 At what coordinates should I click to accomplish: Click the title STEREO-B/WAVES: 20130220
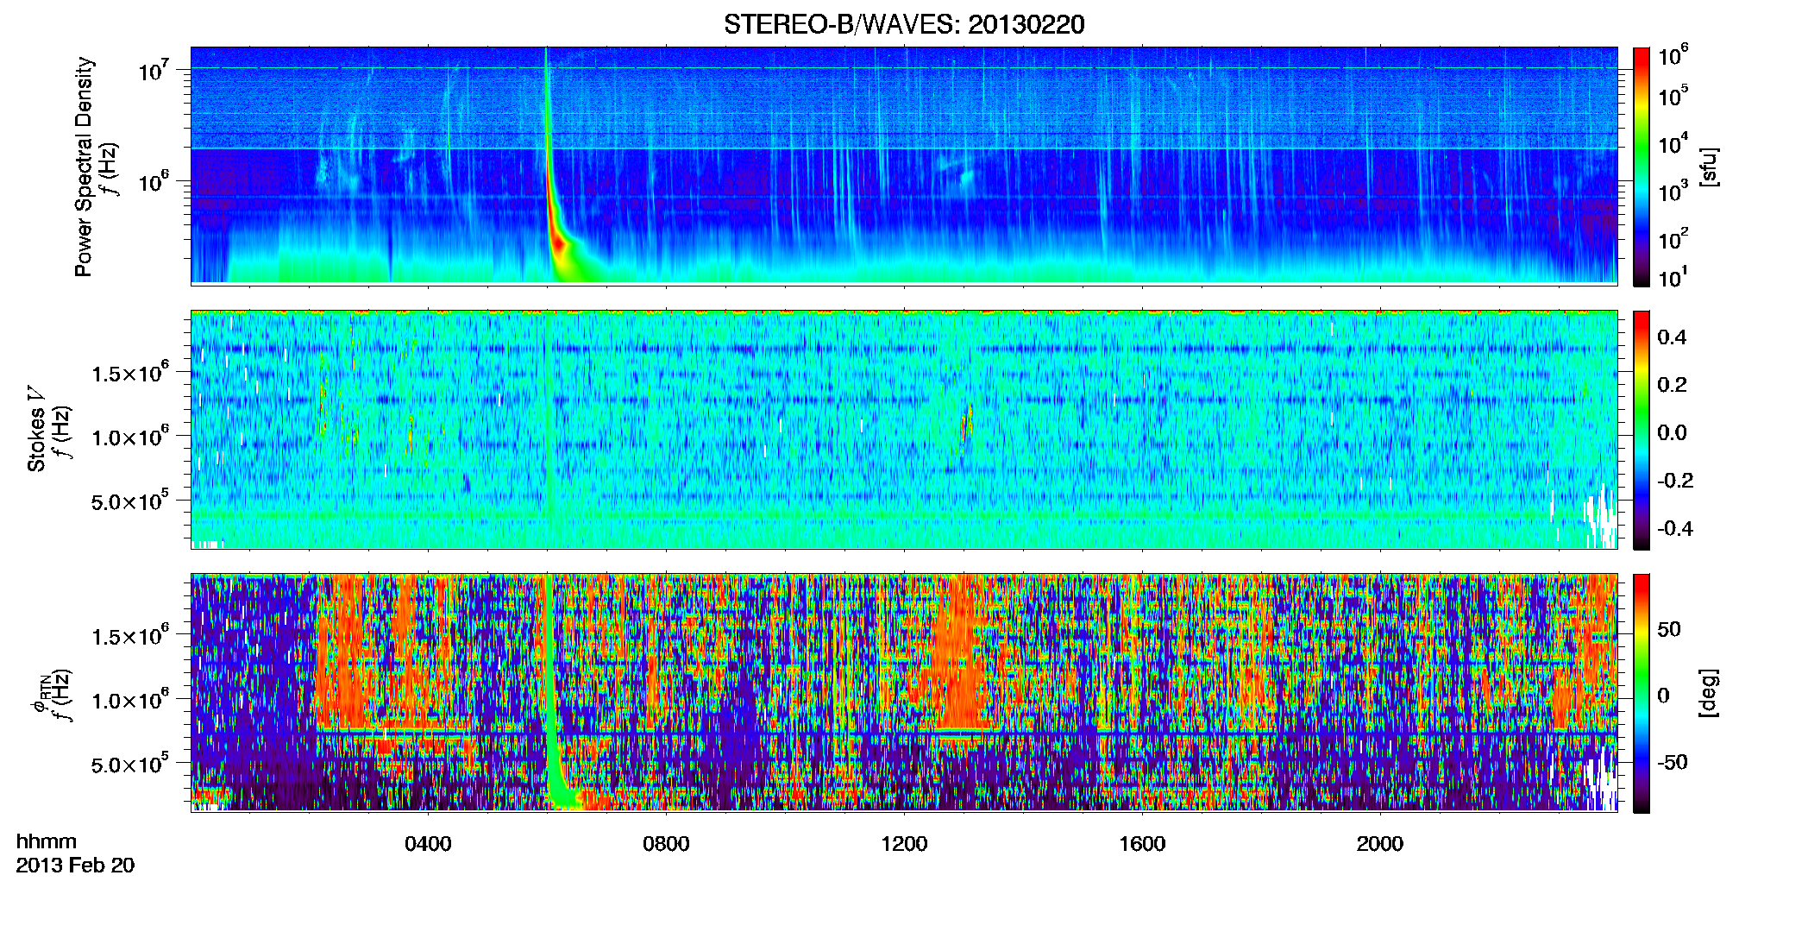(904, 24)
